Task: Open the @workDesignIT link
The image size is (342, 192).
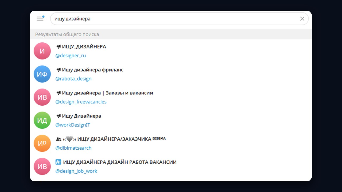Action: tap(73, 125)
